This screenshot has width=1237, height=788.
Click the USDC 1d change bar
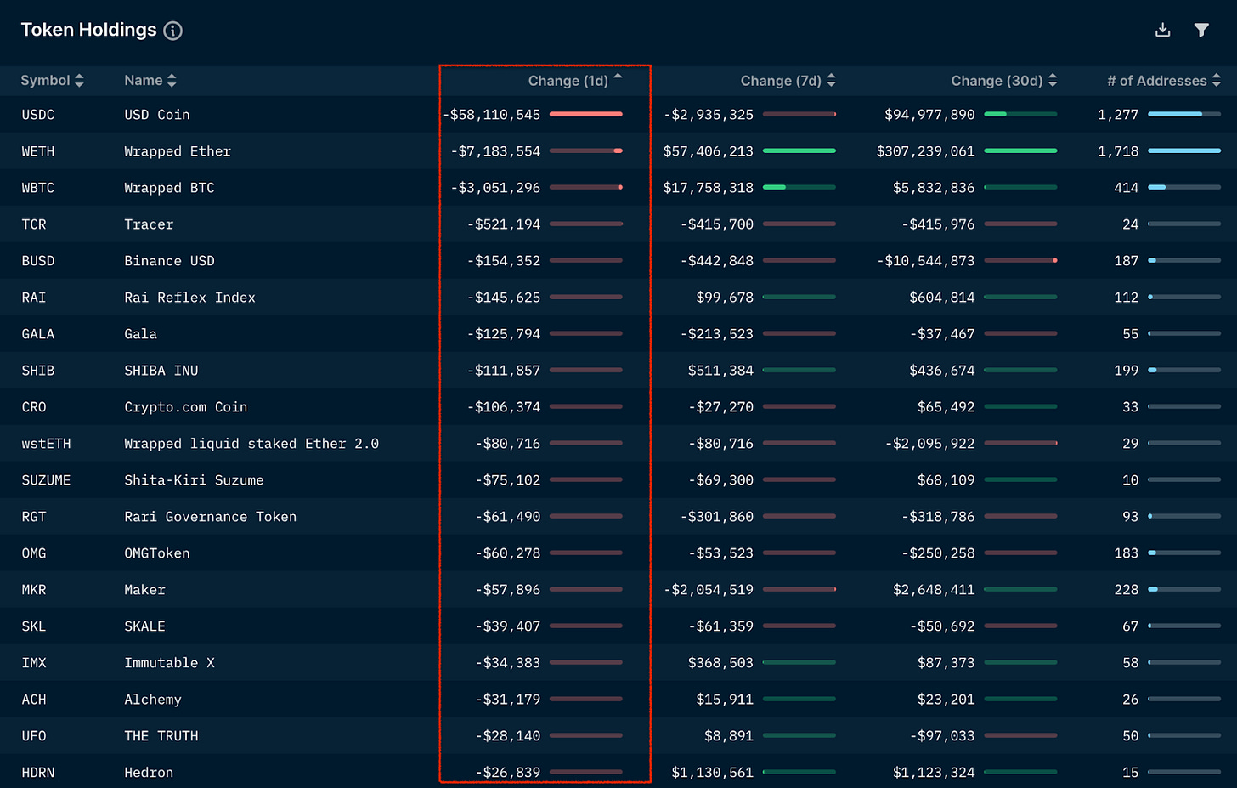586,114
